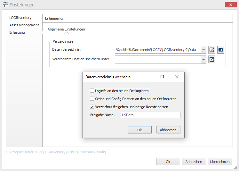Open the processed files folder via external icon

(212, 59)
